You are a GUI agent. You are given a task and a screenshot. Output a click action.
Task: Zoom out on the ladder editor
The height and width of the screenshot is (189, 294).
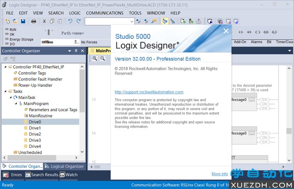(x=102, y=58)
